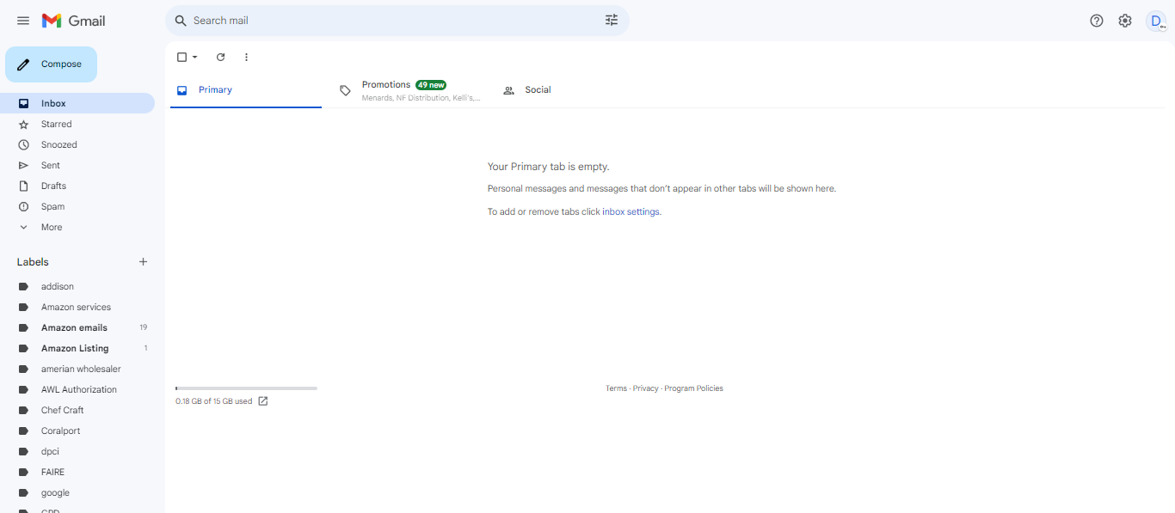Viewport: 1175px width, 513px height.
Task: Click the FAIRE label tag icon
Action: click(24, 473)
